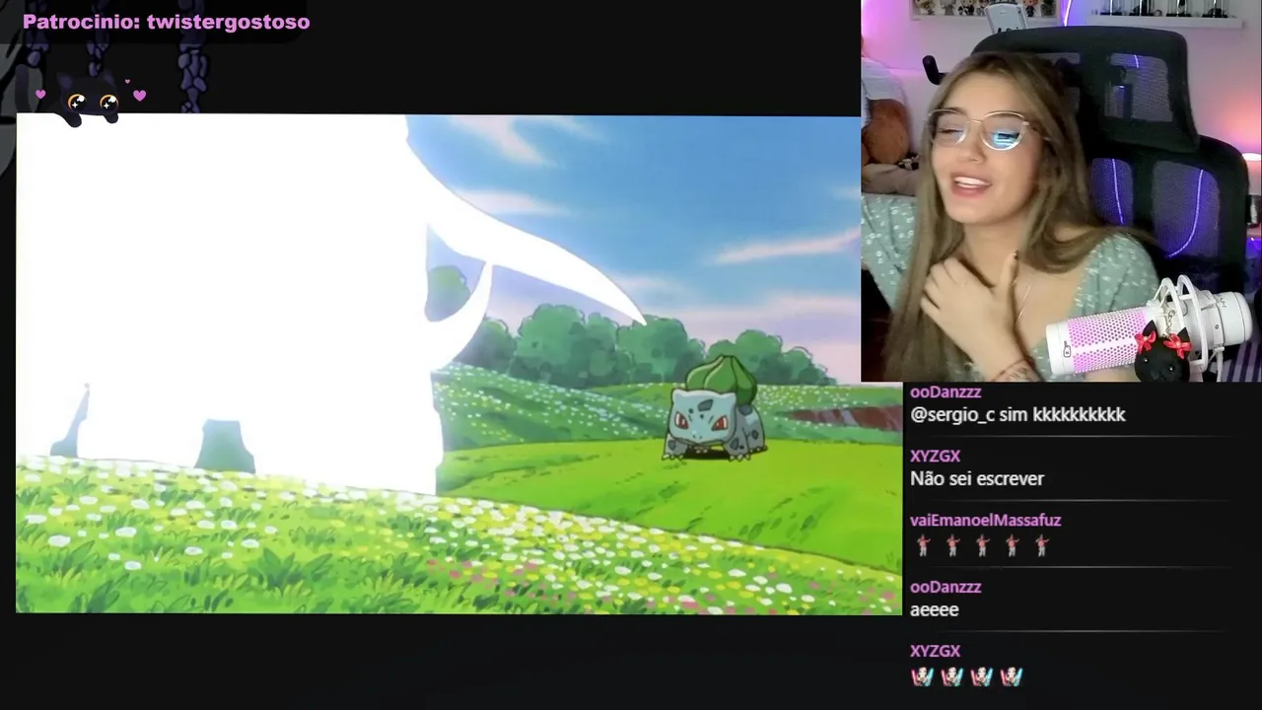Click the '@sergio_c sim kkkkkkkkkk' message
This screenshot has height=710, width=1262.
click(x=1017, y=415)
